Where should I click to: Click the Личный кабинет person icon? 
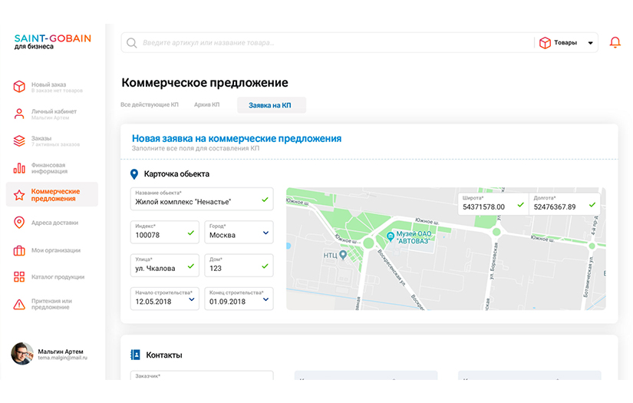[19, 114]
